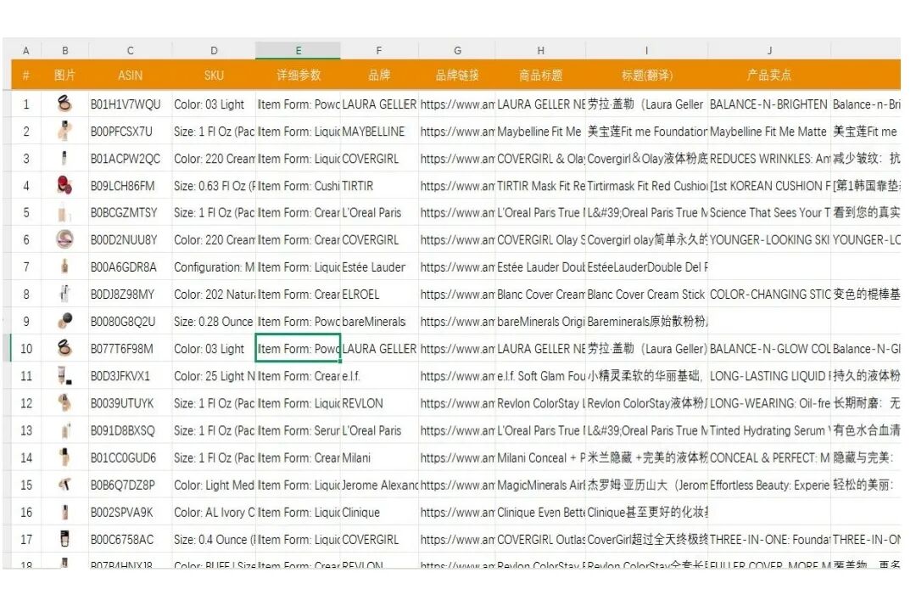The height and width of the screenshot is (595, 916).
Task: Click brand cell Clinique
Action: tap(380, 512)
